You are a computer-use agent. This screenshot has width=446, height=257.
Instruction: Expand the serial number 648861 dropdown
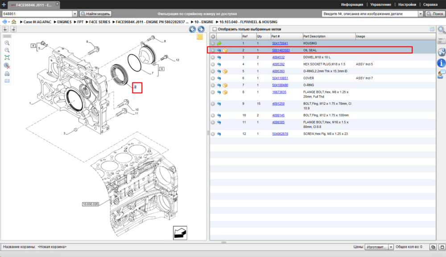(x=75, y=14)
